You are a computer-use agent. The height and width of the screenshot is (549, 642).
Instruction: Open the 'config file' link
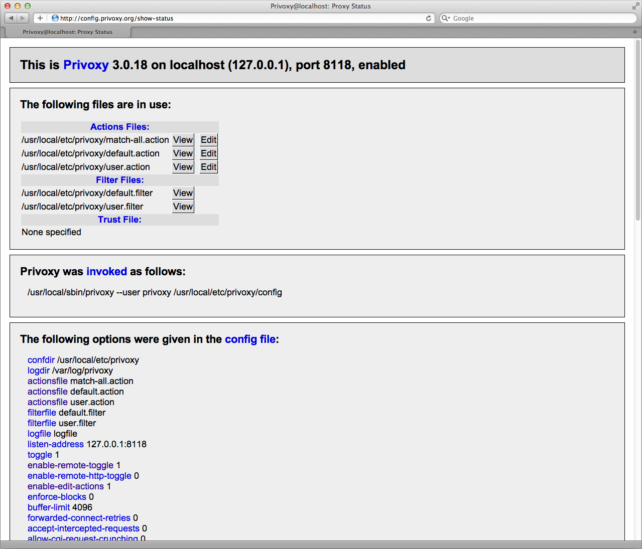[x=250, y=339]
